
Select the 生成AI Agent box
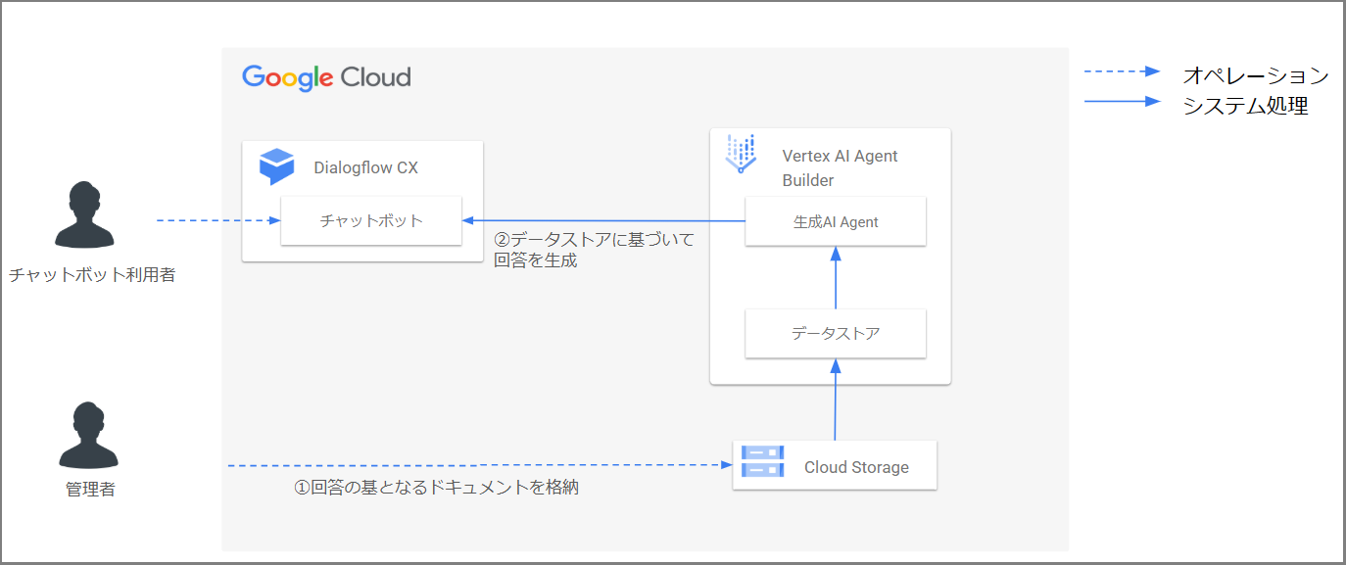coord(836,222)
